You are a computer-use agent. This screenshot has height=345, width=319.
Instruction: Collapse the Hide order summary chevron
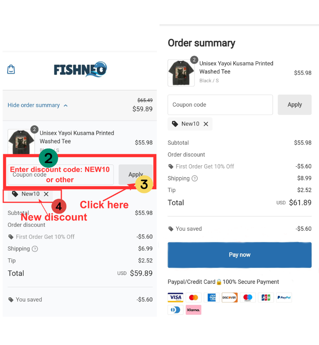tap(65, 105)
